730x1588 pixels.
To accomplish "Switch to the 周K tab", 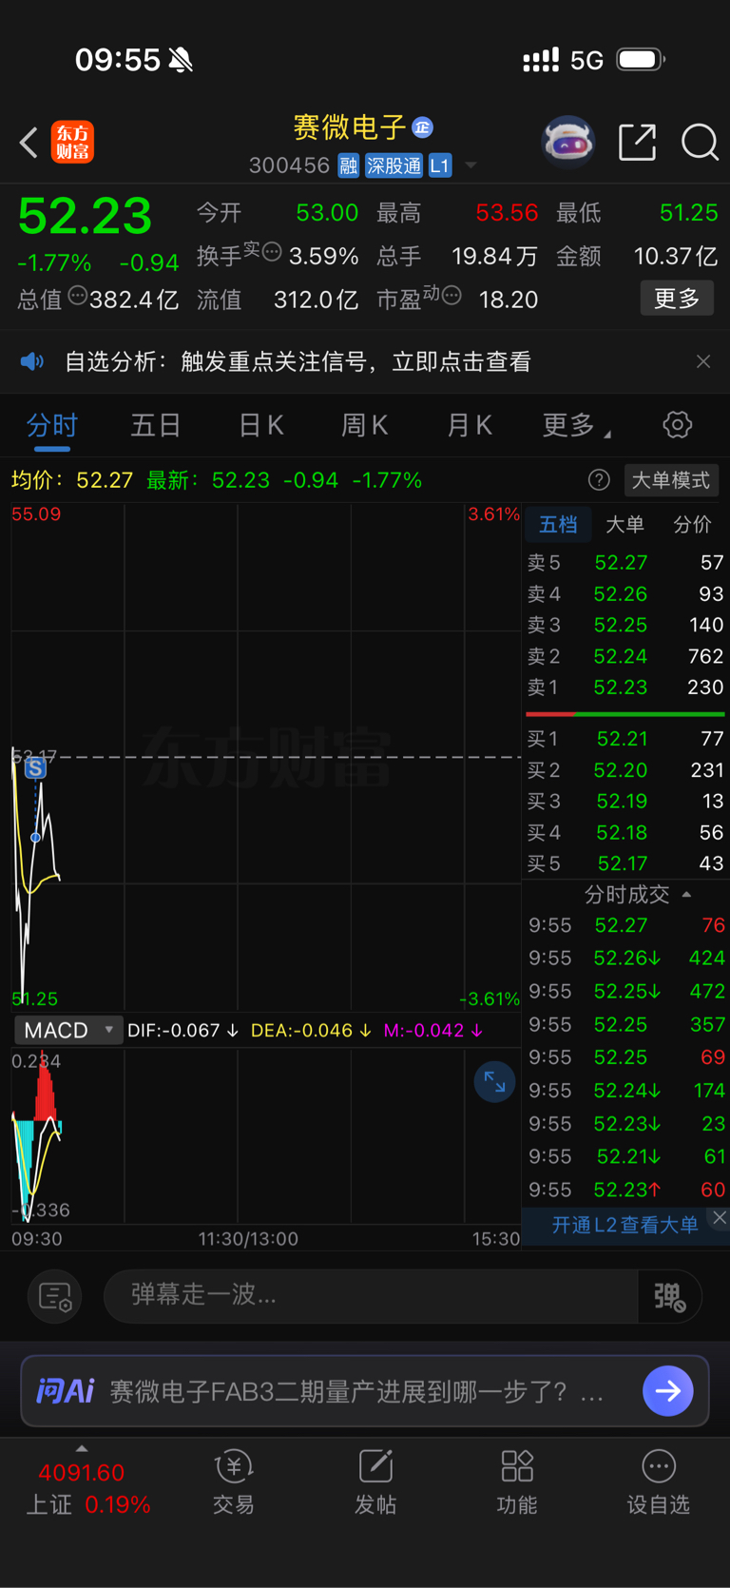I will (365, 425).
